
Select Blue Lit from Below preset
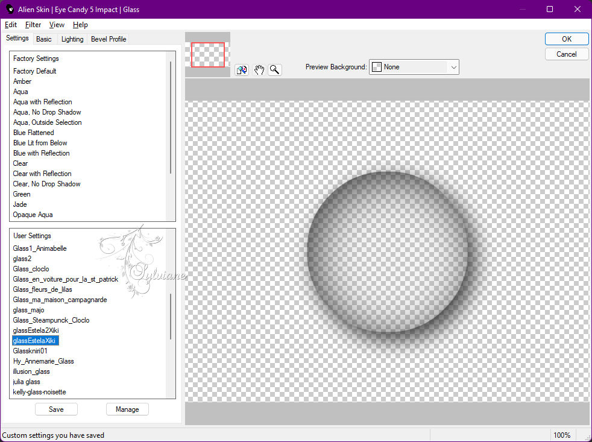click(40, 143)
